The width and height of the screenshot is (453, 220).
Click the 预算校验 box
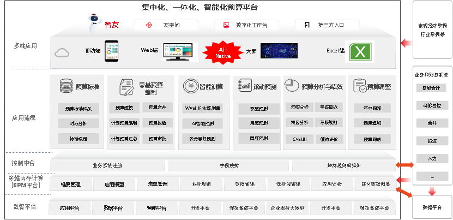[158, 123]
